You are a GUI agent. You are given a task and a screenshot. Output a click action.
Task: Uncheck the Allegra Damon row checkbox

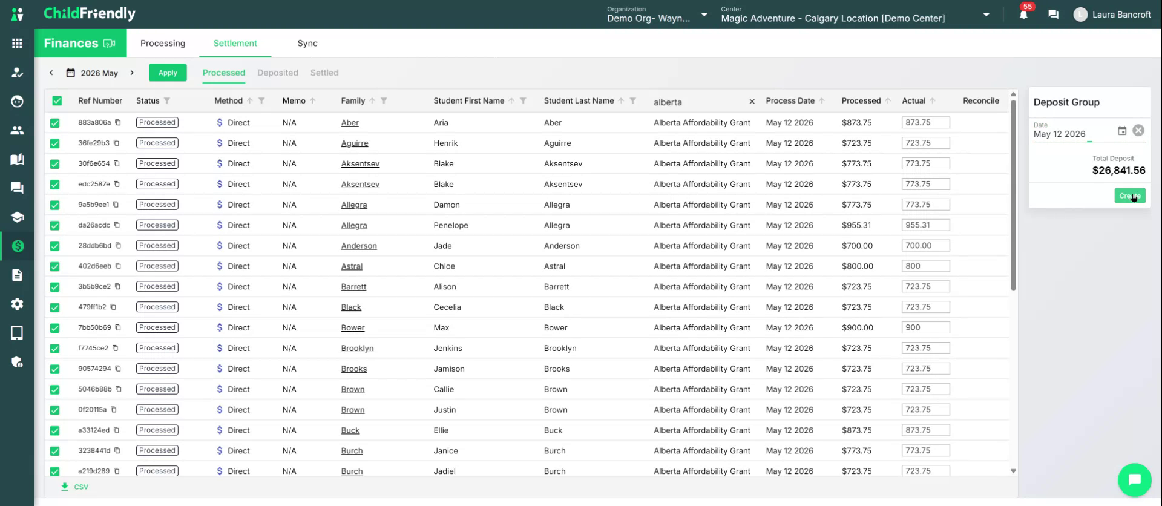pyautogui.click(x=55, y=205)
